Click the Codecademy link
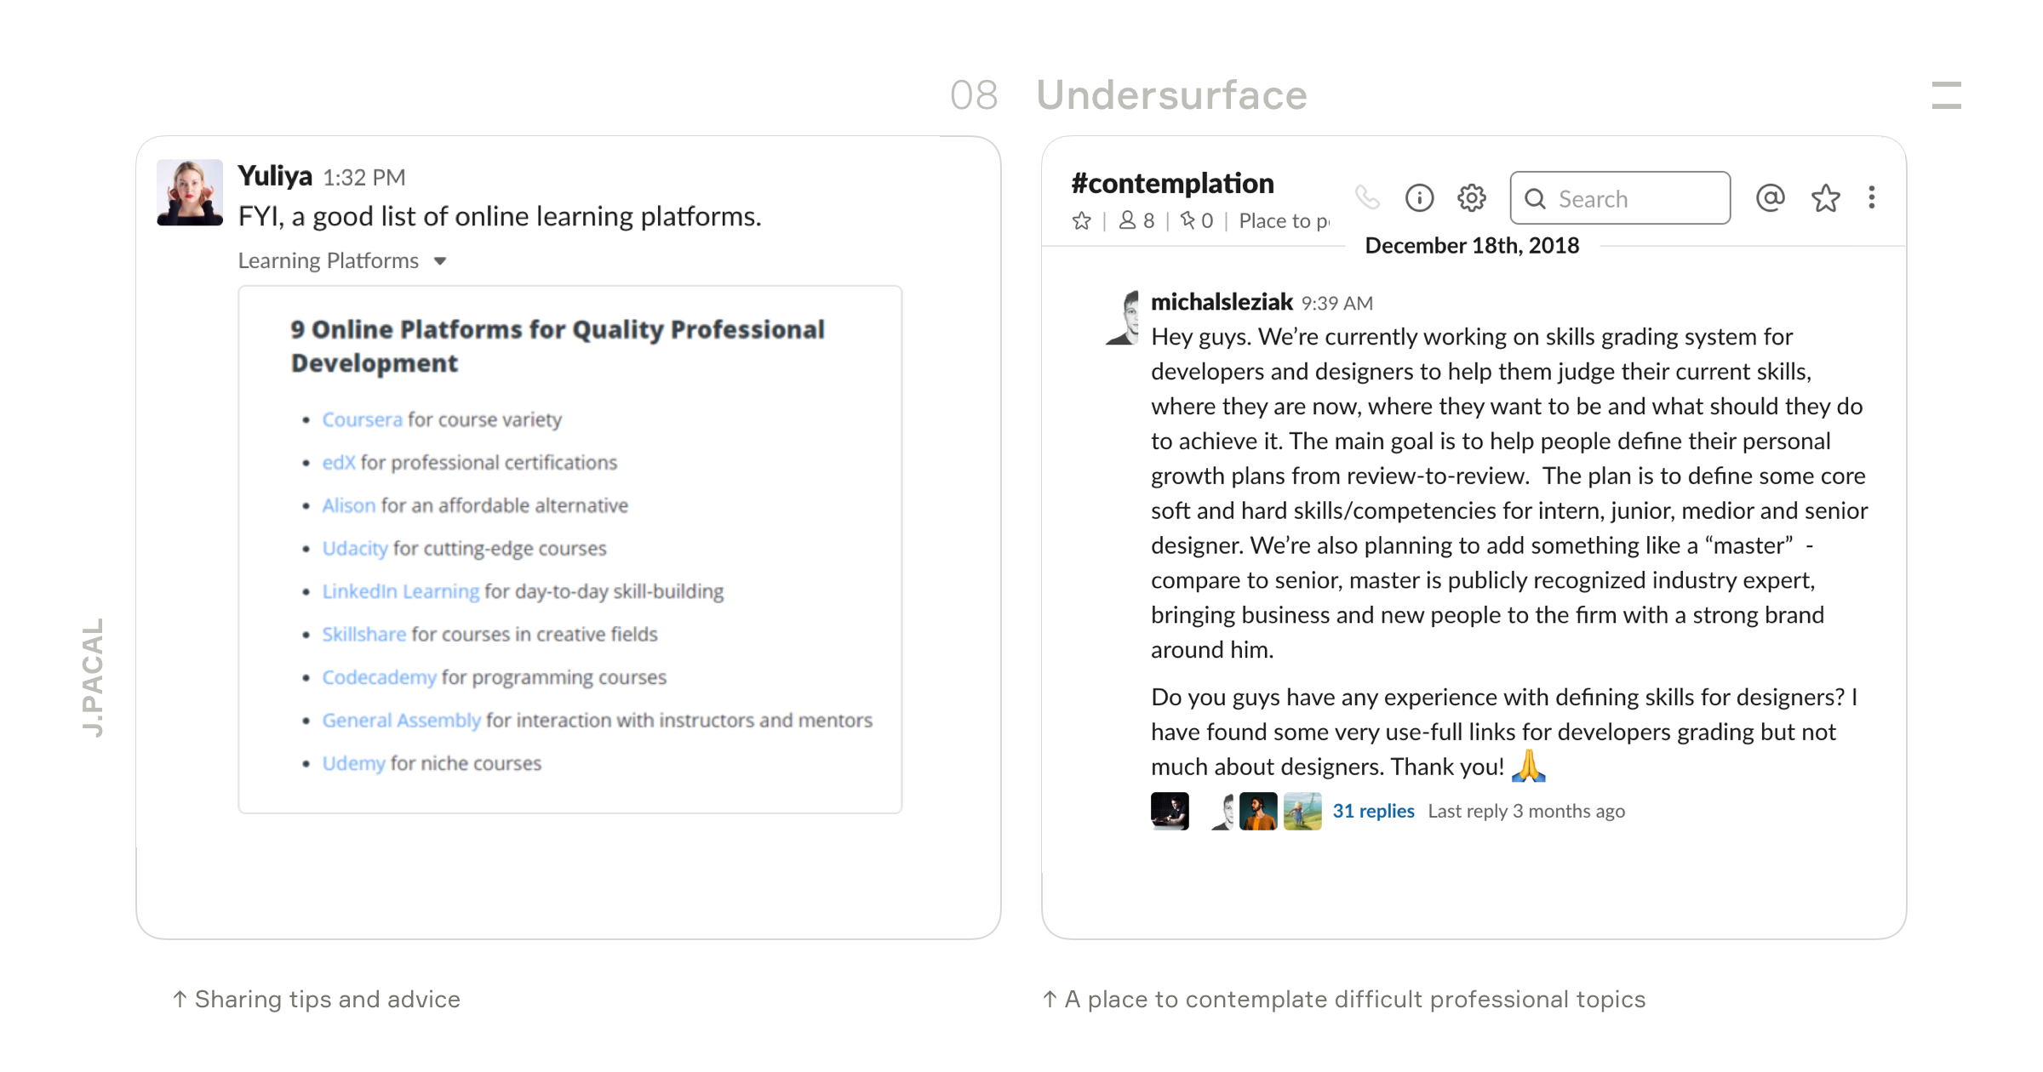This screenshot has height=1072, width=2043. [x=379, y=677]
